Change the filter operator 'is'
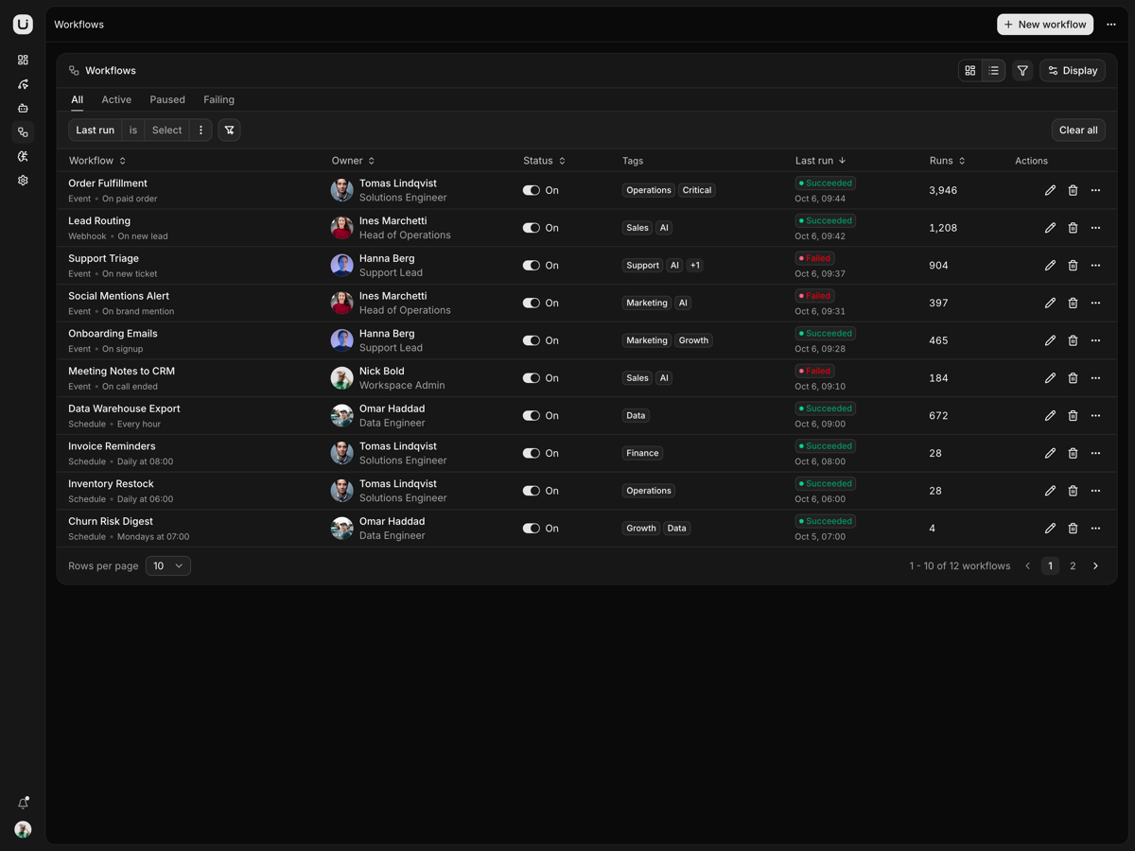Image resolution: width=1135 pixels, height=851 pixels. [x=133, y=130]
